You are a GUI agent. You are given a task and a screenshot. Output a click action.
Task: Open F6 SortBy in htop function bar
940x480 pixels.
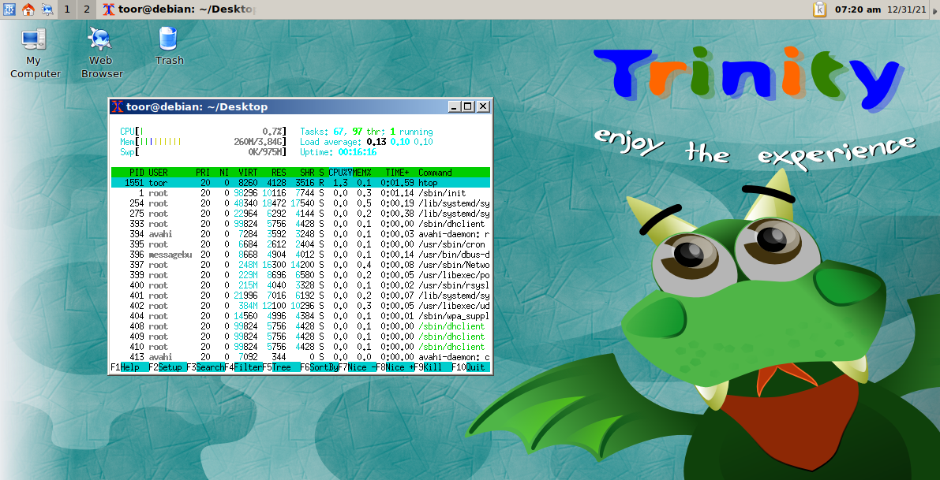tap(319, 367)
